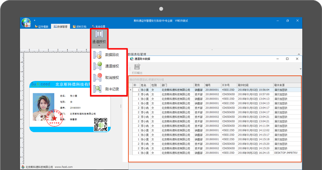Viewport: 322px width, 170px height.
Task: Click the vertical splitter dots beside the card
Action: [x=121, y=106]
